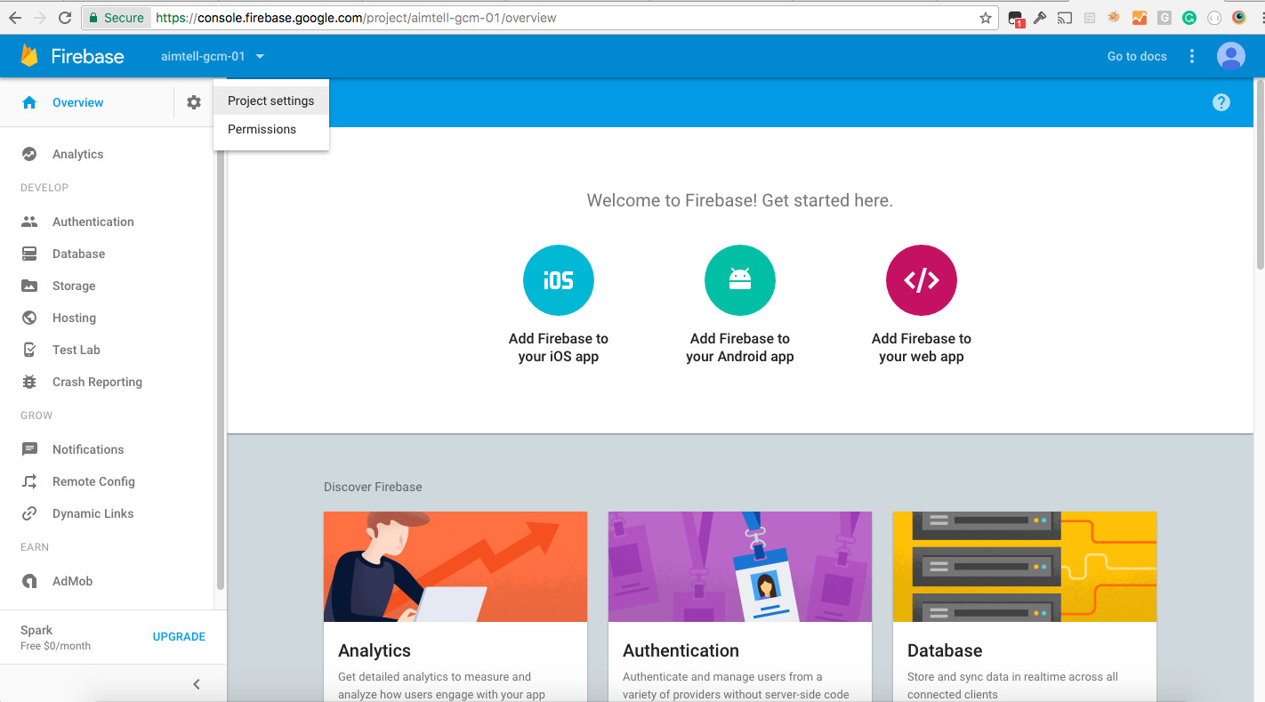Open the settings gear icon

pyautogui.click(x=194, y=102)
